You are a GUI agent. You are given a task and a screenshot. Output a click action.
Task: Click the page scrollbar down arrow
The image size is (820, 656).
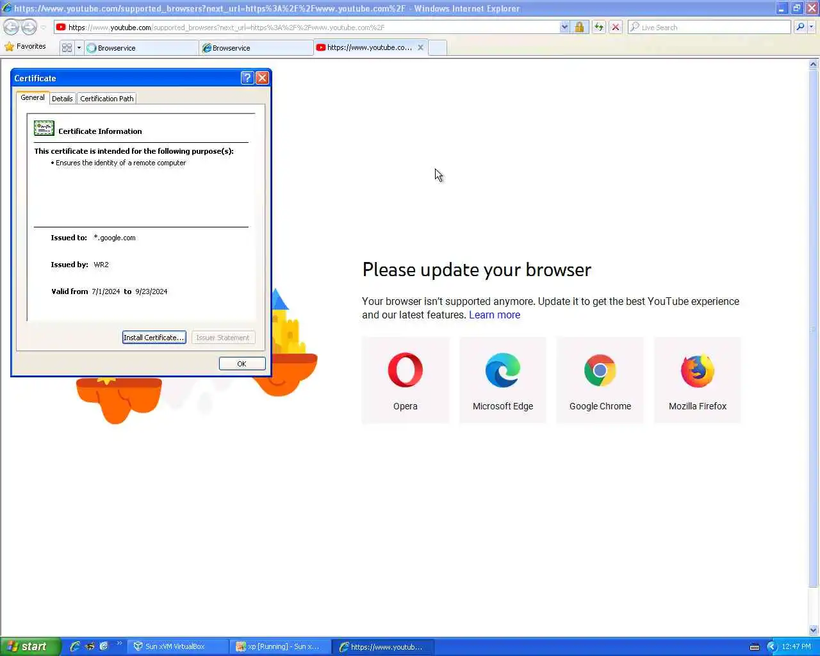(x=814, y=630)
